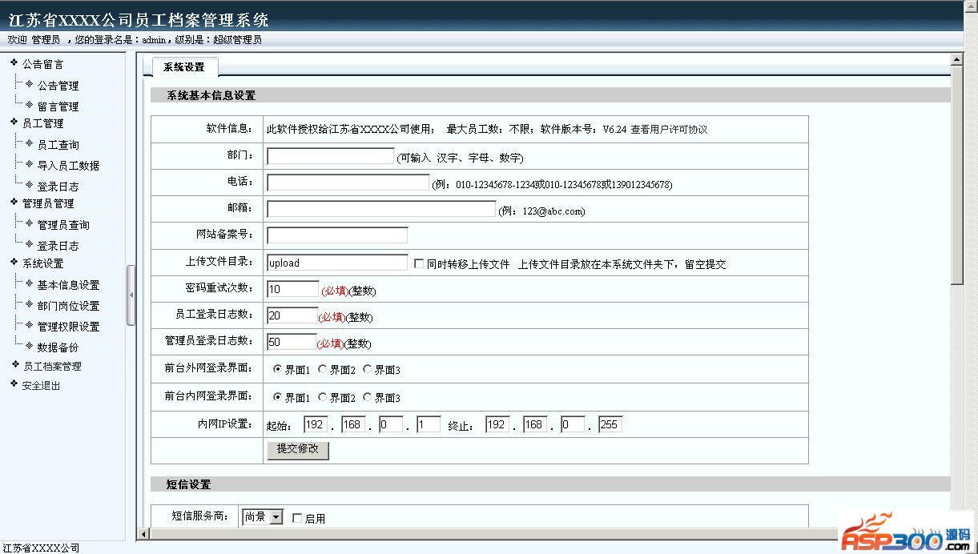Open 管理权限设置 in the sidebar

pyautogui.click(x=68, y=327)
